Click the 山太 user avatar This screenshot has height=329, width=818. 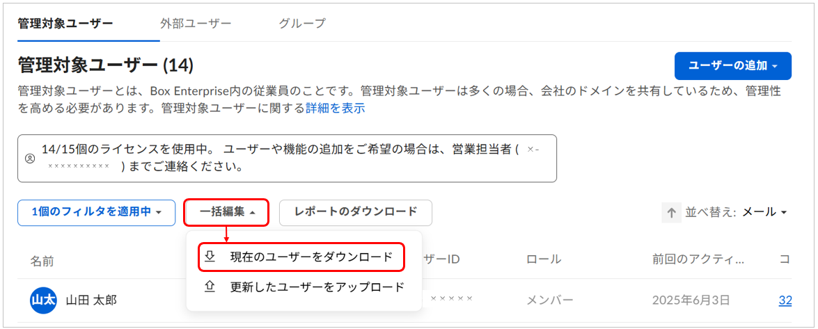(x=43, y=300)
